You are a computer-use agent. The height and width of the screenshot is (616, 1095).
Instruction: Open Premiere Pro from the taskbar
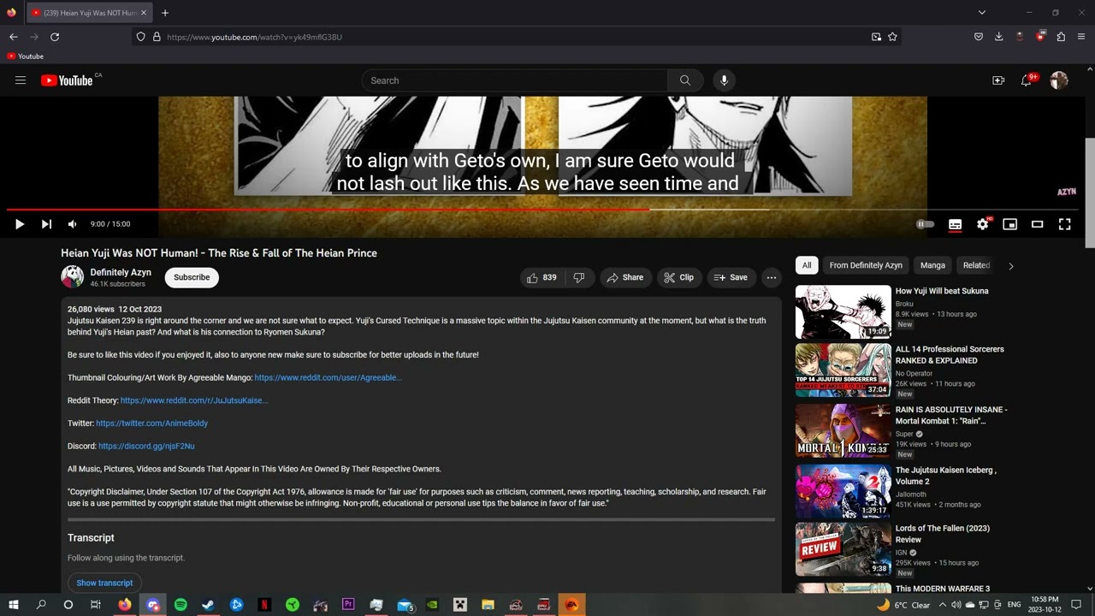pyautogui.click(x=348, y=605)
